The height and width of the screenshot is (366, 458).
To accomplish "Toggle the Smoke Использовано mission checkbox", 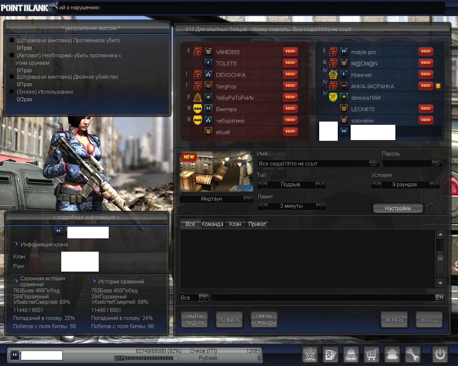I will click(x=12, y=91).
